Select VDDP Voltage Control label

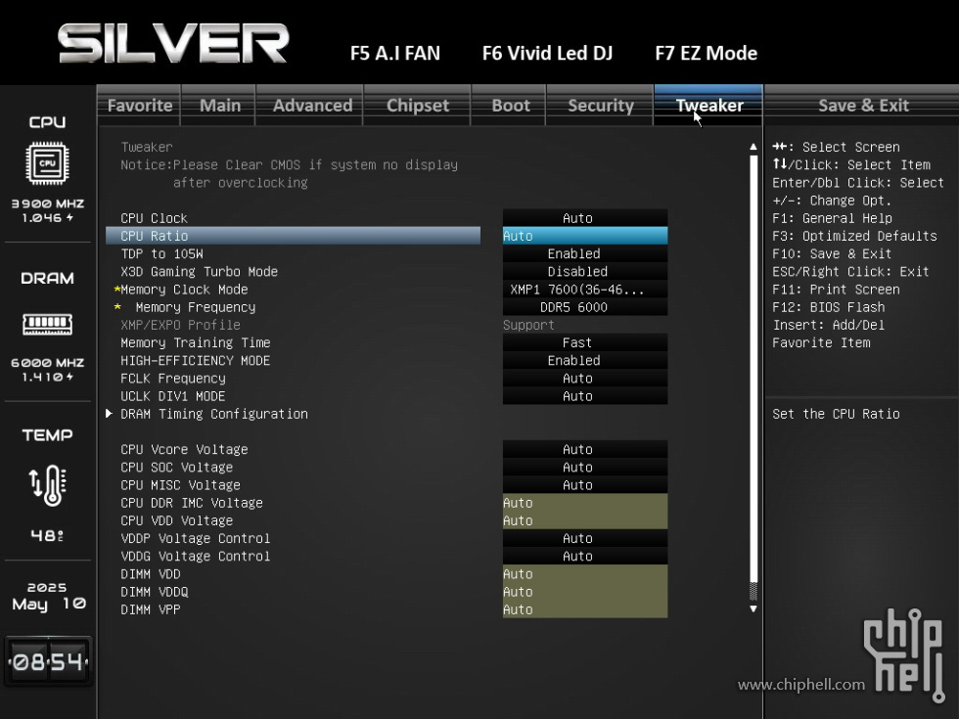click(195, 538)
